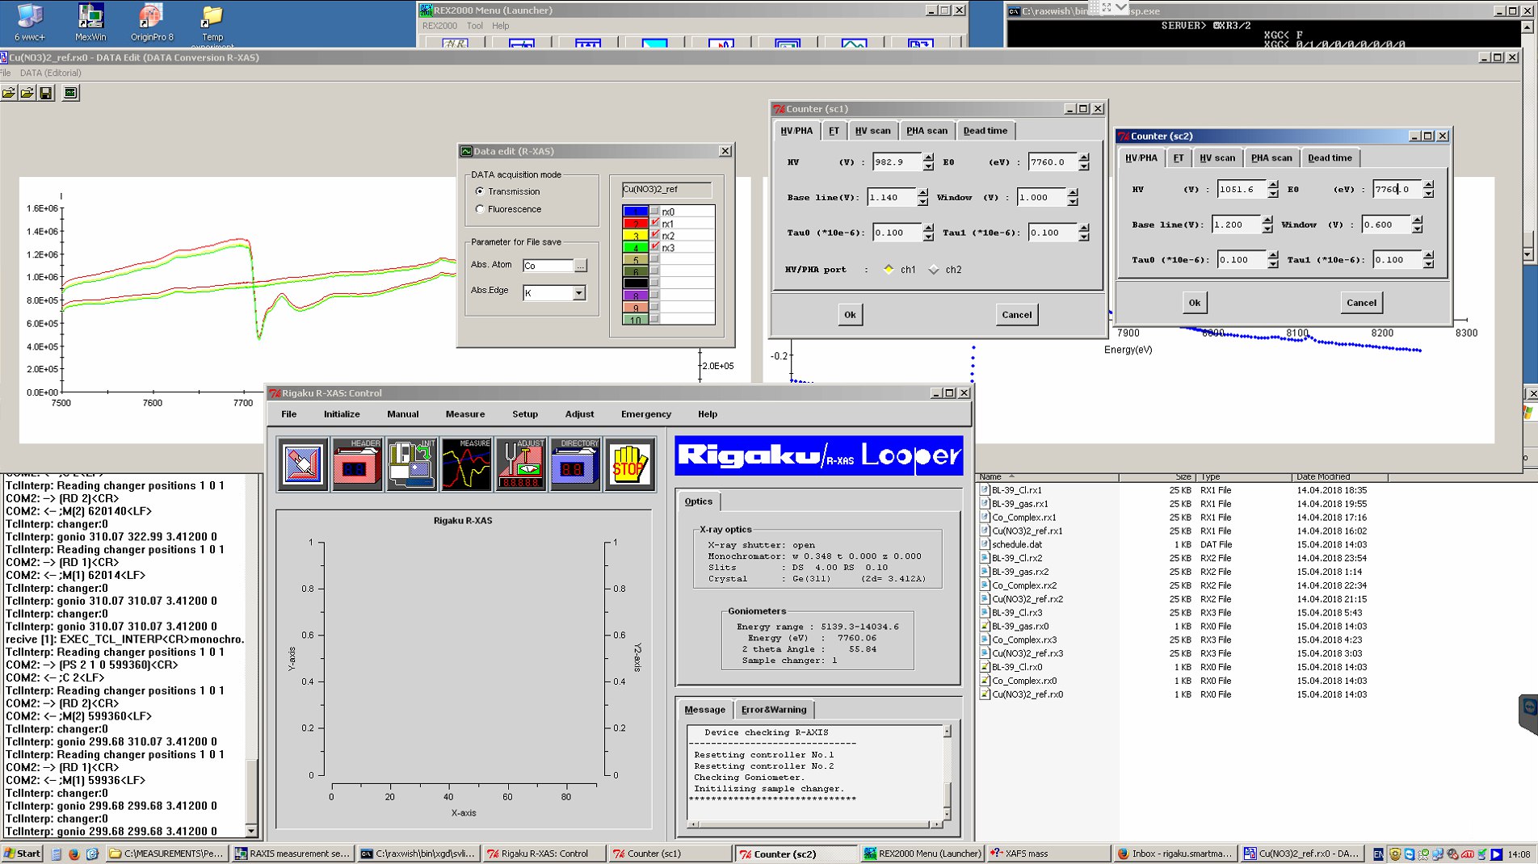Click the log panel scroll-down arrow

pyautogui.click(x=251, y=831)
